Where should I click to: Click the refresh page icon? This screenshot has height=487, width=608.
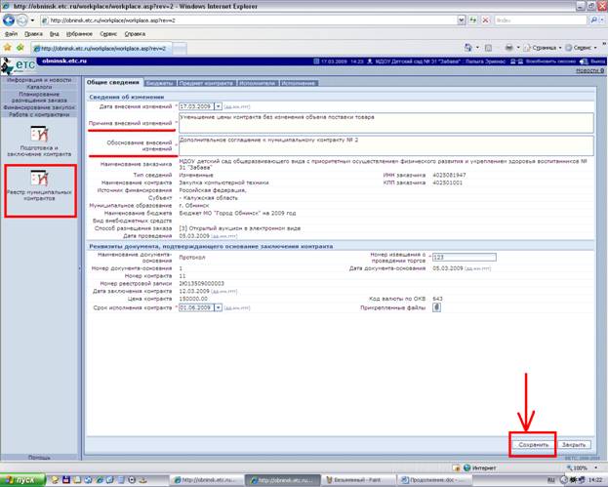[473, 20]
